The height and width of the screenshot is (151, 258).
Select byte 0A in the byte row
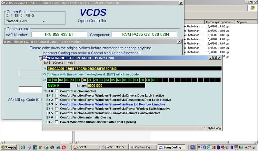(x=61, y=80)
